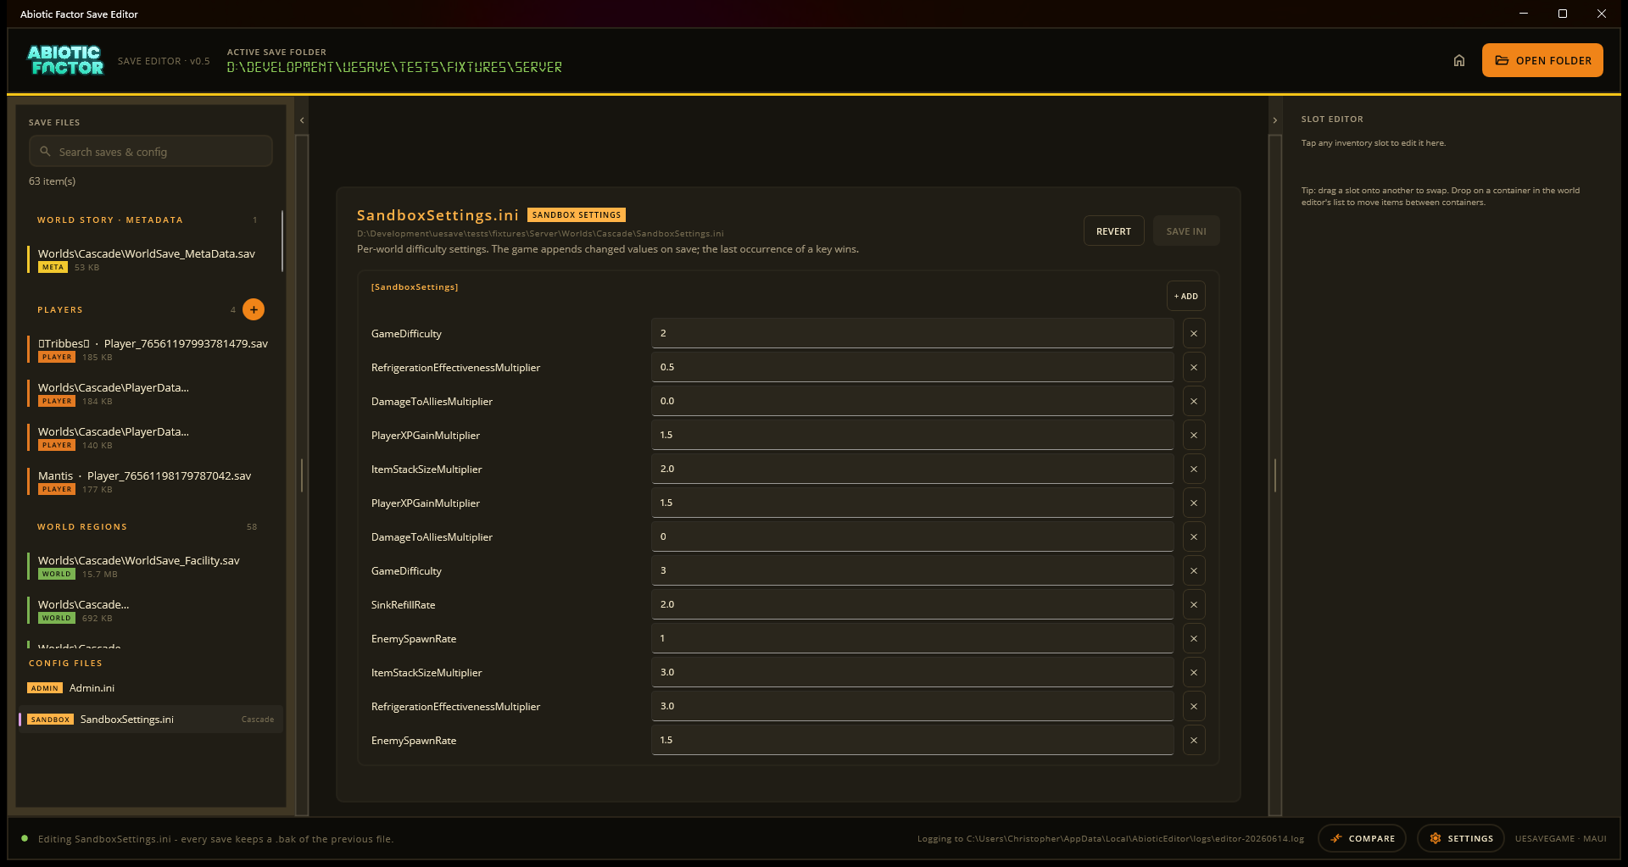
Task: Click the [SandboxSettings] section label
Action: (x=415, y=287)
